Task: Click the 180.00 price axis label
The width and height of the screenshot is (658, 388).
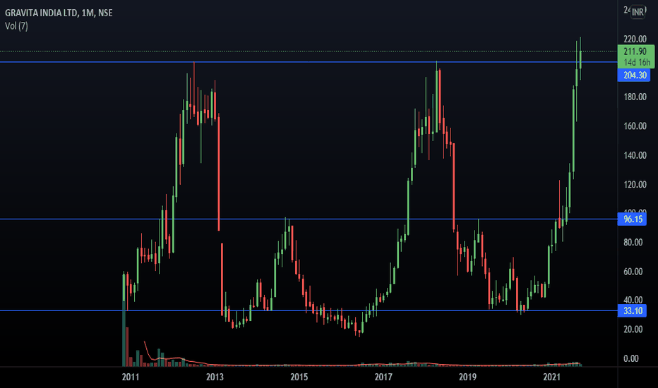Action: coord(635,97)
